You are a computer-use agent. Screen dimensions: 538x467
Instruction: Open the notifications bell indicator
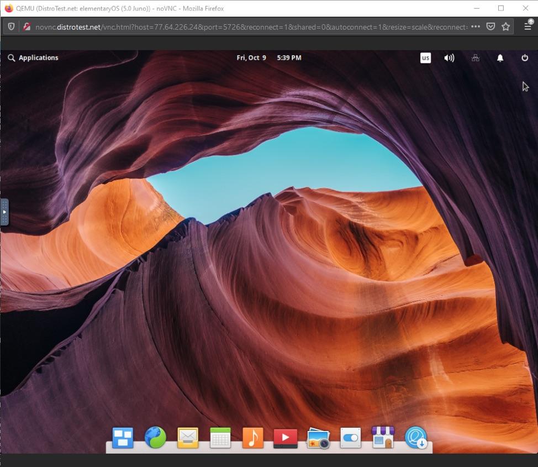tap(500, 57)
